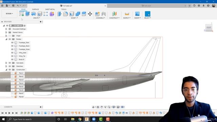217x122 pixels.
Task: Open the notifications bell icon
Action: point(203,6)
